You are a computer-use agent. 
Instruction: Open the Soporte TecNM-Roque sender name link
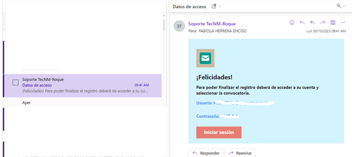212,24
